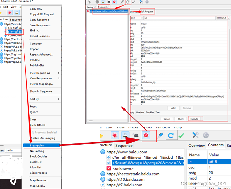Open Settings with the enlarged gray gear icon
The height and width of the screenshot is (189, 231).
206,135
